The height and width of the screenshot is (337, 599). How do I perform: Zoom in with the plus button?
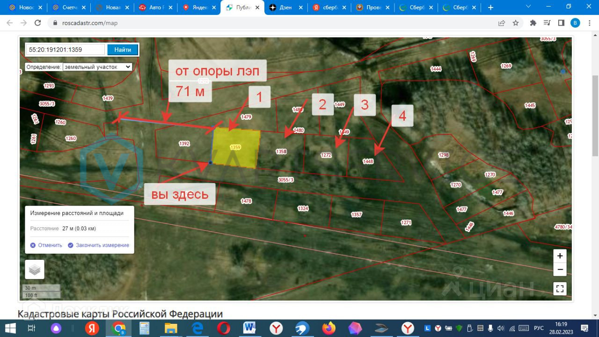click(x=560, y=256)
